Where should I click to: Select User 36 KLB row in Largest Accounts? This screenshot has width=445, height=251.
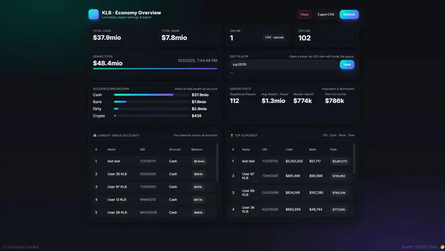coord(154,174)
